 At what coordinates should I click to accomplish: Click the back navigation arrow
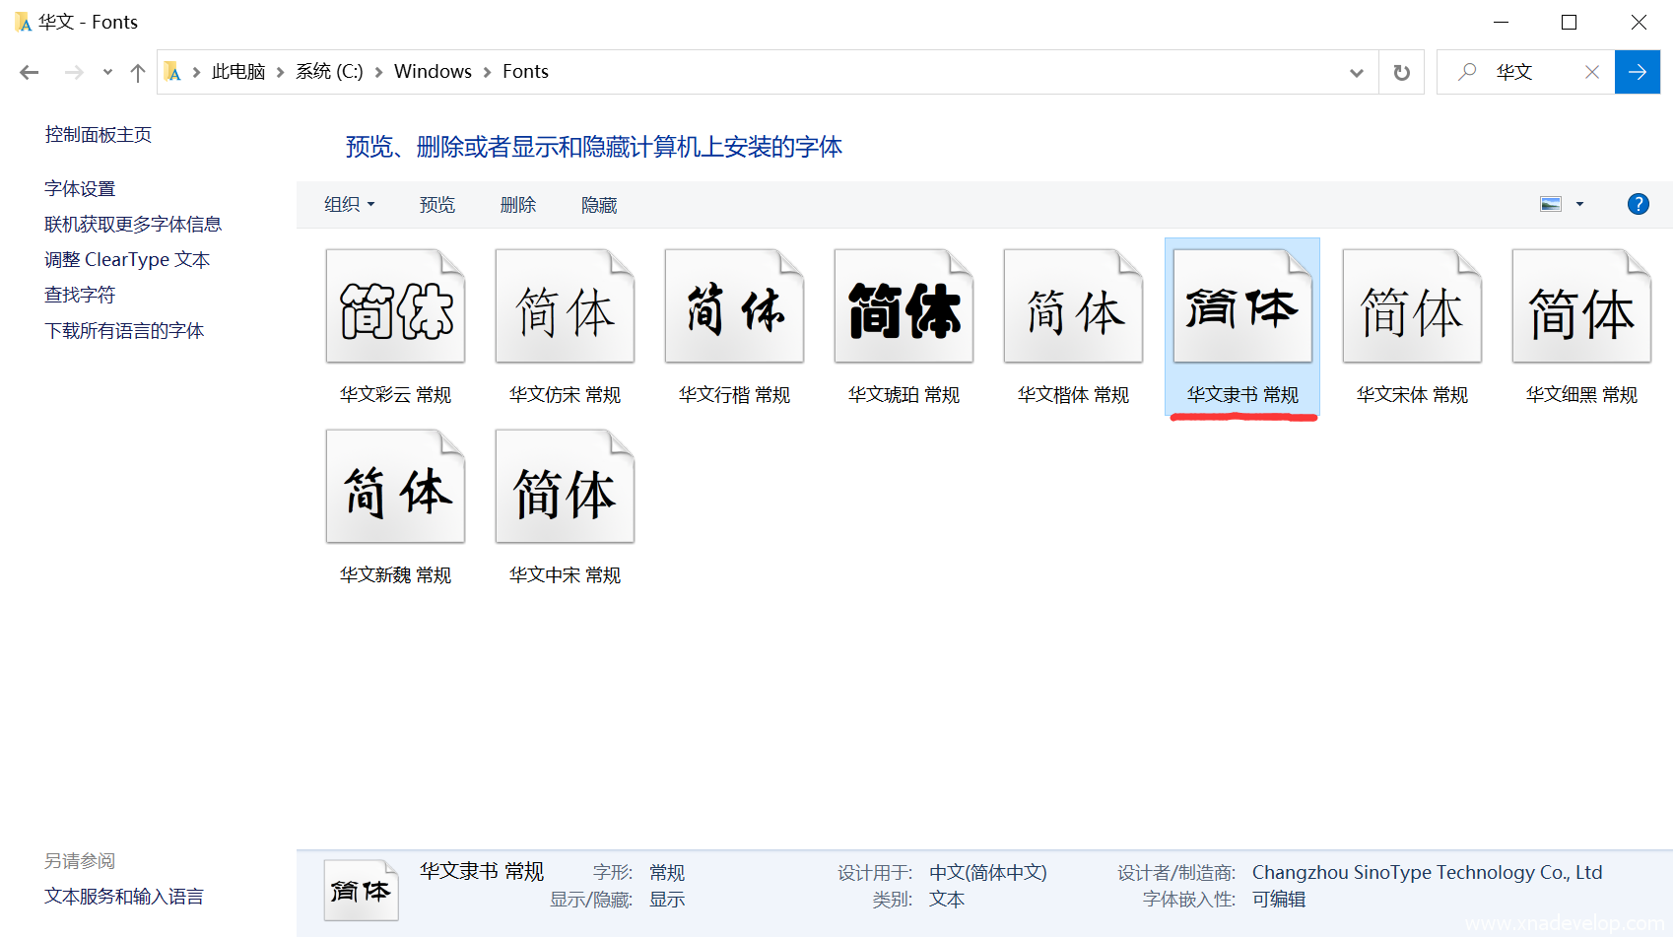[30, 72]
